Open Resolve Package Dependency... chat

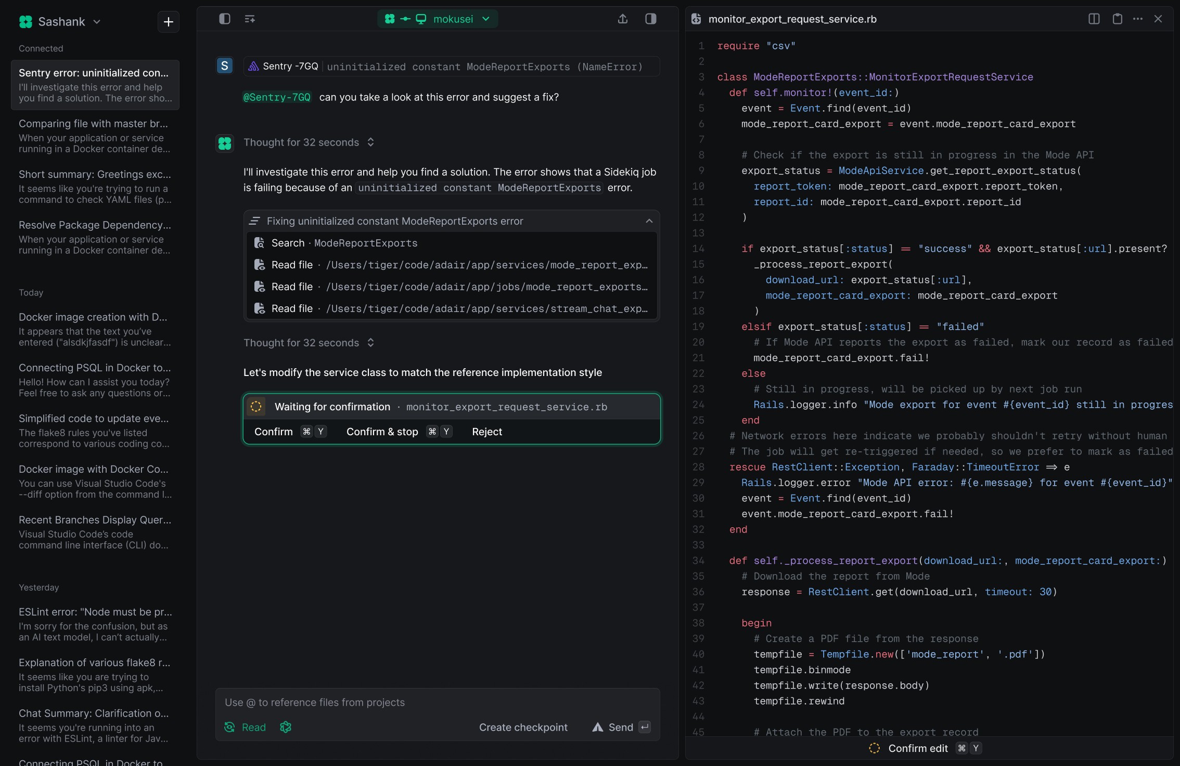[95, 237]
